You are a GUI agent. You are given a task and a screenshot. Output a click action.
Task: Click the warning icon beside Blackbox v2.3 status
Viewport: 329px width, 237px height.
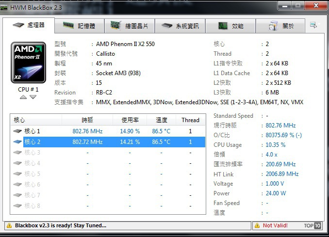(9, 226)
